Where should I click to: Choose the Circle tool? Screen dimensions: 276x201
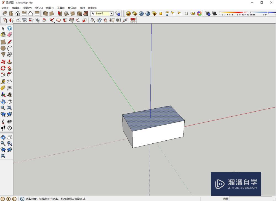click(3, 48)
